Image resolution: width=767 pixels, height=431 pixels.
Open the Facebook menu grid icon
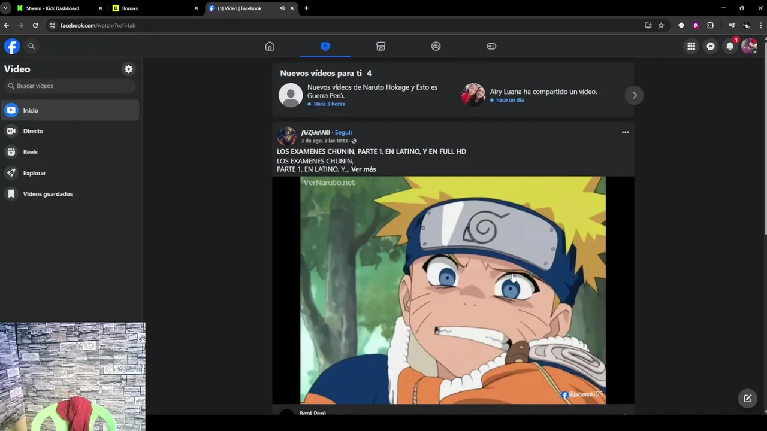click(x=691, y=46)
